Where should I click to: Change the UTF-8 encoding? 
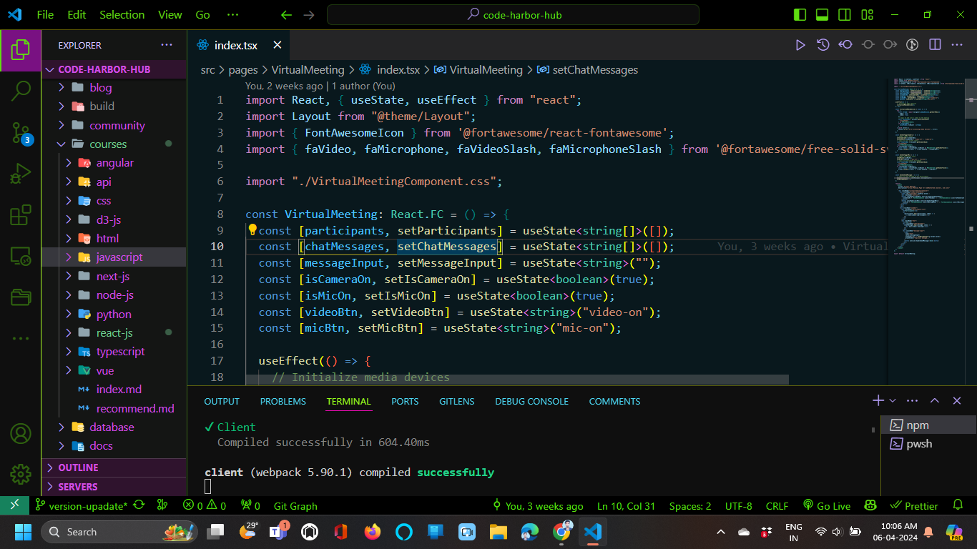pyautogui.click(x=738, y=505)
